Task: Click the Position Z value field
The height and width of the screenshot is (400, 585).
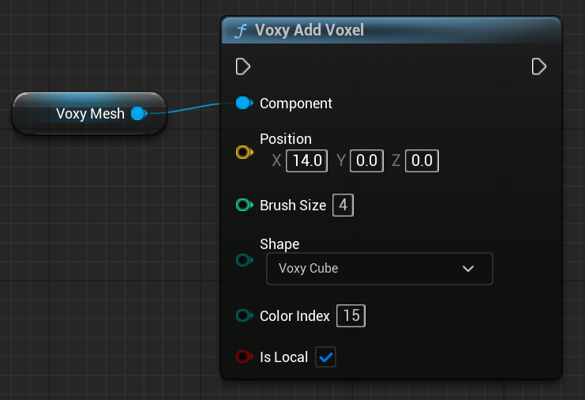Action: [422, 161]
